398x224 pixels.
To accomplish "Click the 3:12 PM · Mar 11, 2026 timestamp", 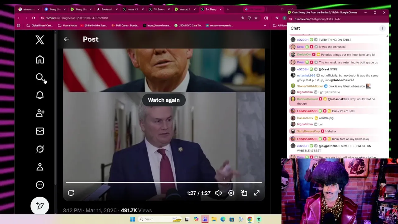I will coord(90,211).
